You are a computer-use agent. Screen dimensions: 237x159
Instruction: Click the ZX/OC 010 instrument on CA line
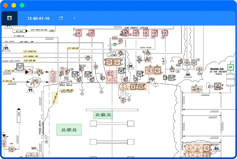[x=20, y=67]
